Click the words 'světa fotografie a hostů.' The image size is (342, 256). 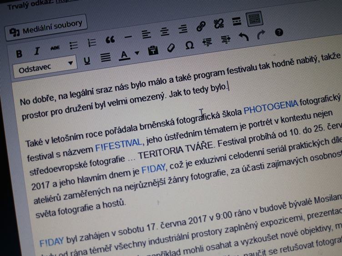(x=80, y=208)
